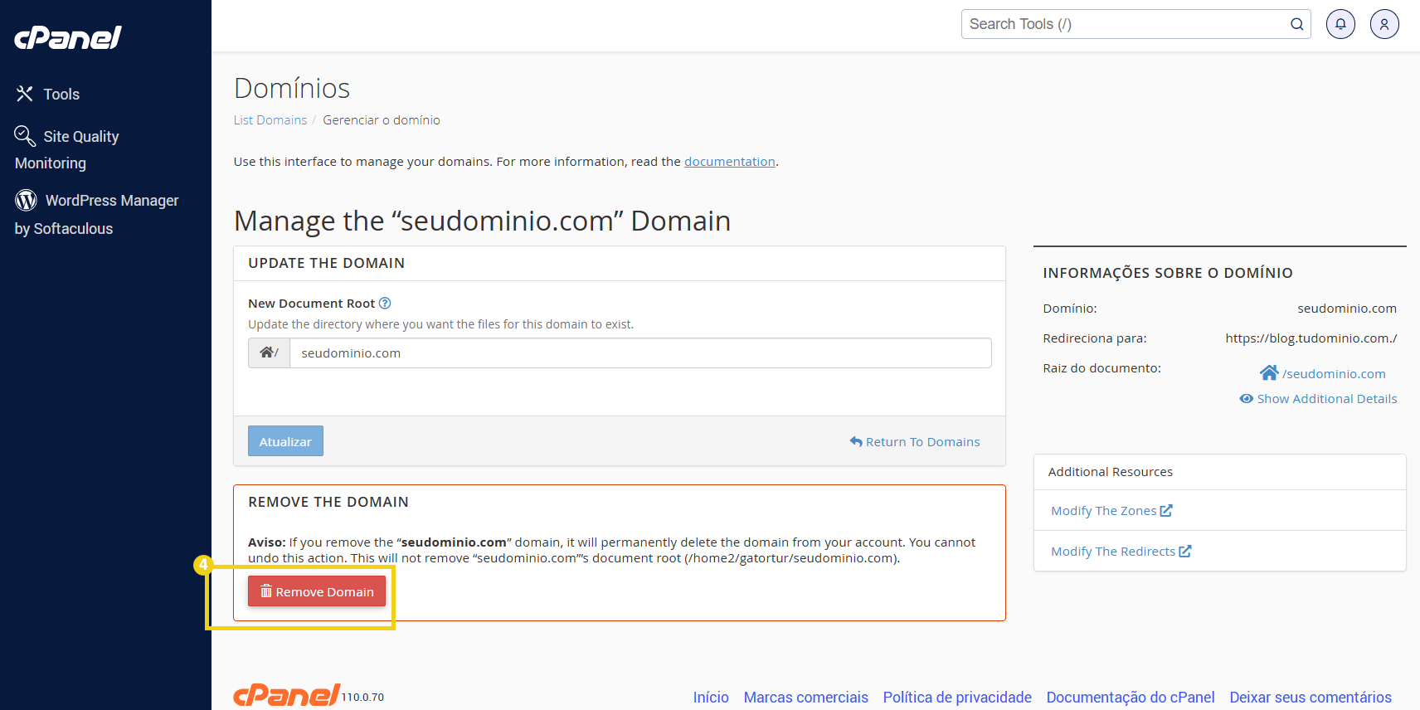Click the Gerenciar o domínio breadcrumb text

coord(382,120)
